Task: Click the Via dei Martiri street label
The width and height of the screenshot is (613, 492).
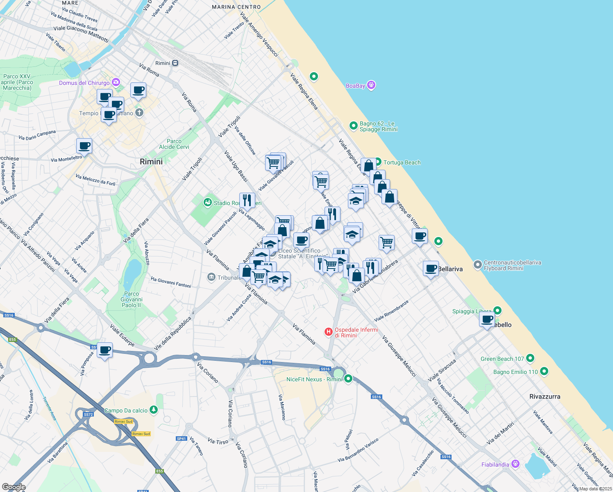Action: point(500,433)
